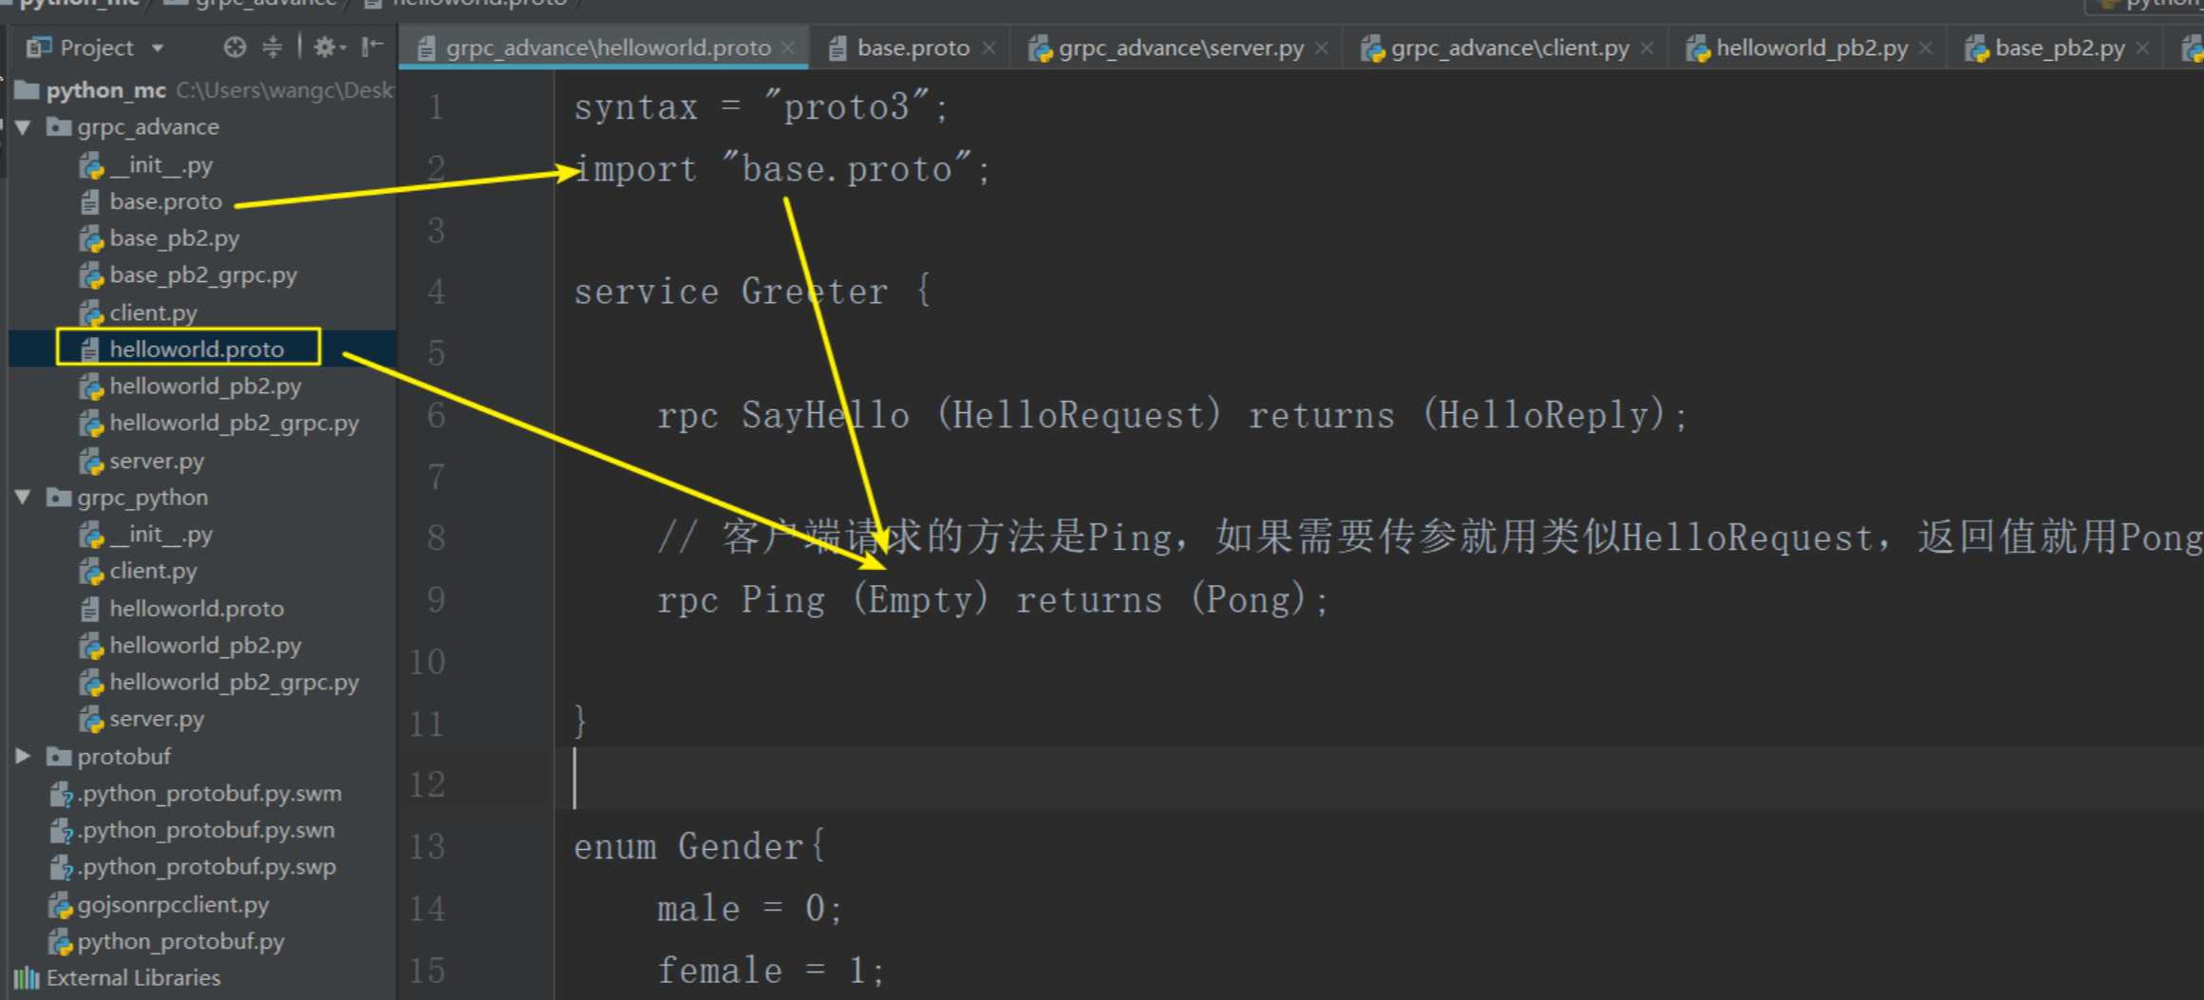Click 'service Greeter {' text
The height and width of the screenshot is (1000, 2204).
753,291
